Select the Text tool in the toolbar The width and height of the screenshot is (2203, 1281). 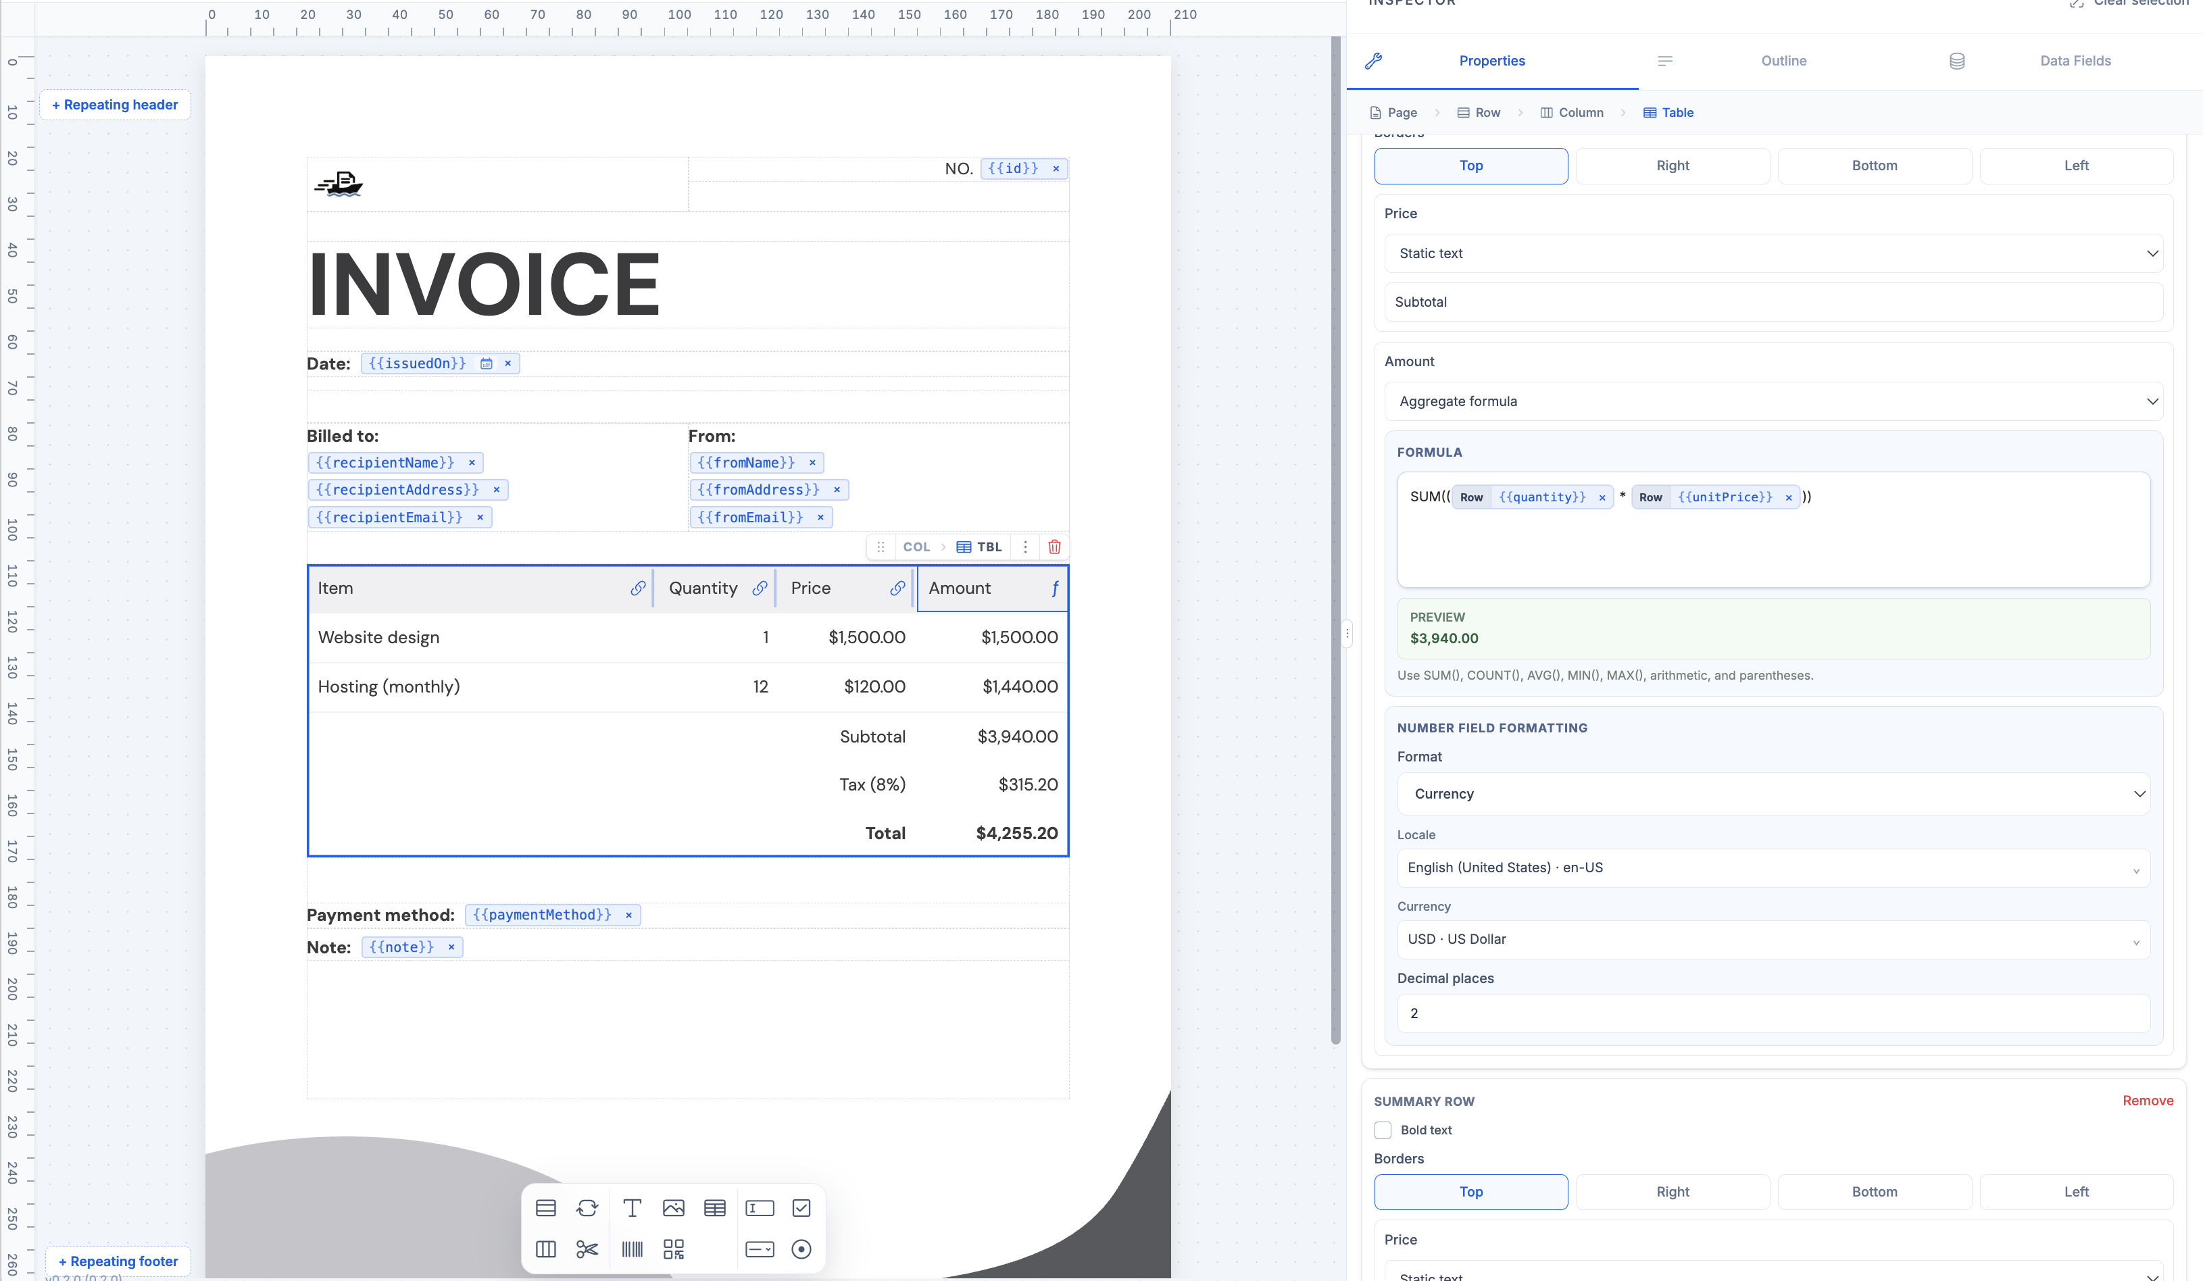(x=632, y=1207)
